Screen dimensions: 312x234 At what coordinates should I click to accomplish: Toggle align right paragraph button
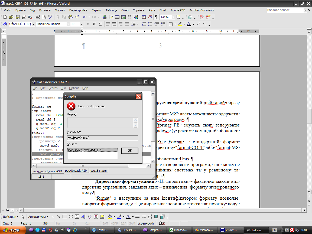pos(120,24)
